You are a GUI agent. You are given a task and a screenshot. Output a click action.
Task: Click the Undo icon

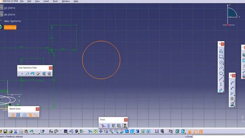coord(31,131)
